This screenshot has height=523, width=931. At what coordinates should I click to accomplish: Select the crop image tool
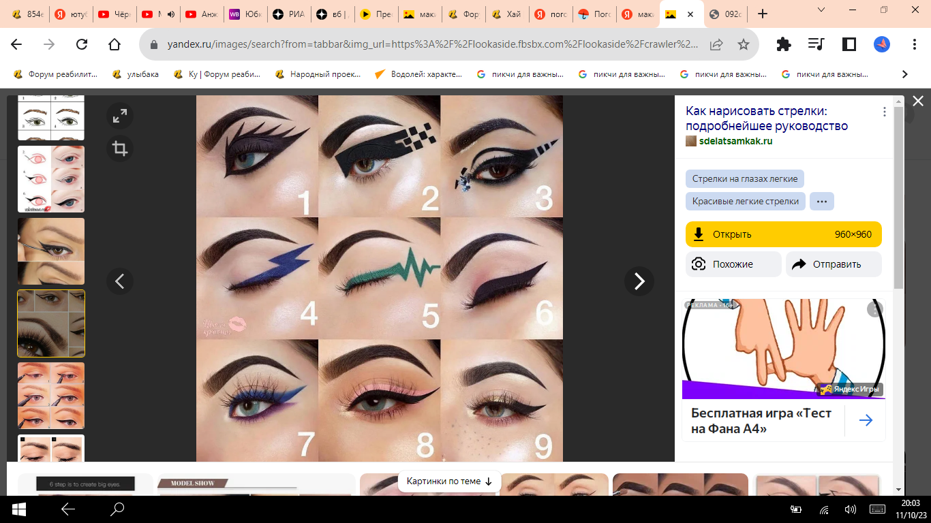coord(120,148)
